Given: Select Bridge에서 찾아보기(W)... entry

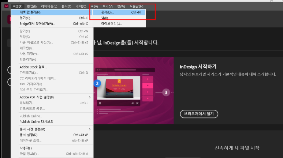Looking at the screenshot, I should [x=52, y=24].
